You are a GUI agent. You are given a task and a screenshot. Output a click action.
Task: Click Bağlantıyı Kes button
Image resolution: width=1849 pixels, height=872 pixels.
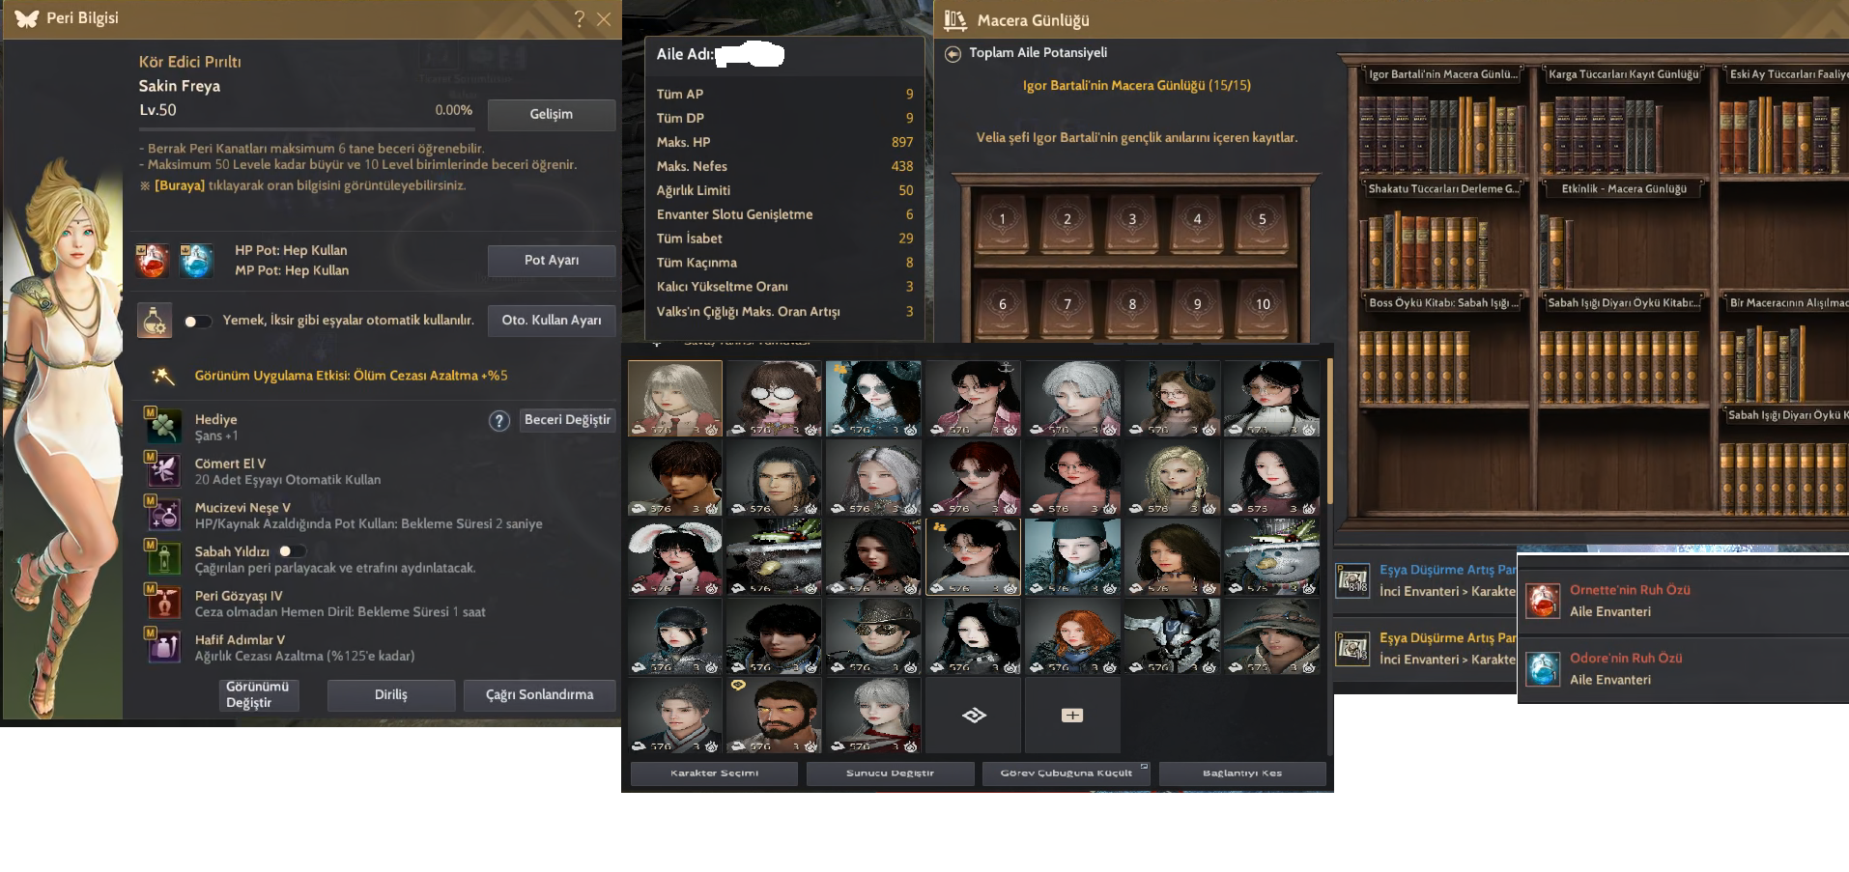(x=1242, y=773)
